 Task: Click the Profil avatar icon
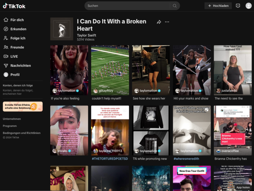point(6,75)
